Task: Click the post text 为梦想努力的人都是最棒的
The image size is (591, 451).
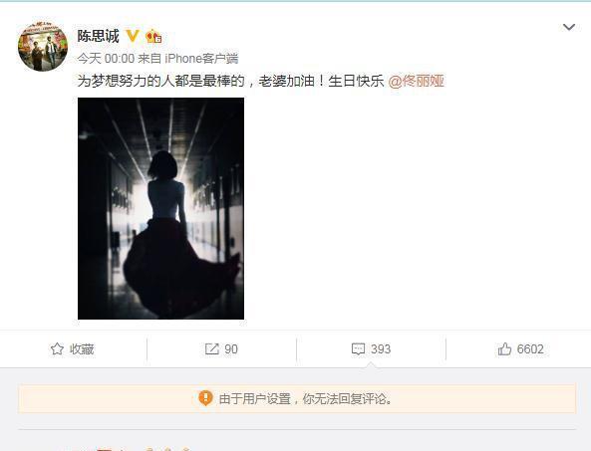Action: [x=160, y=81]
